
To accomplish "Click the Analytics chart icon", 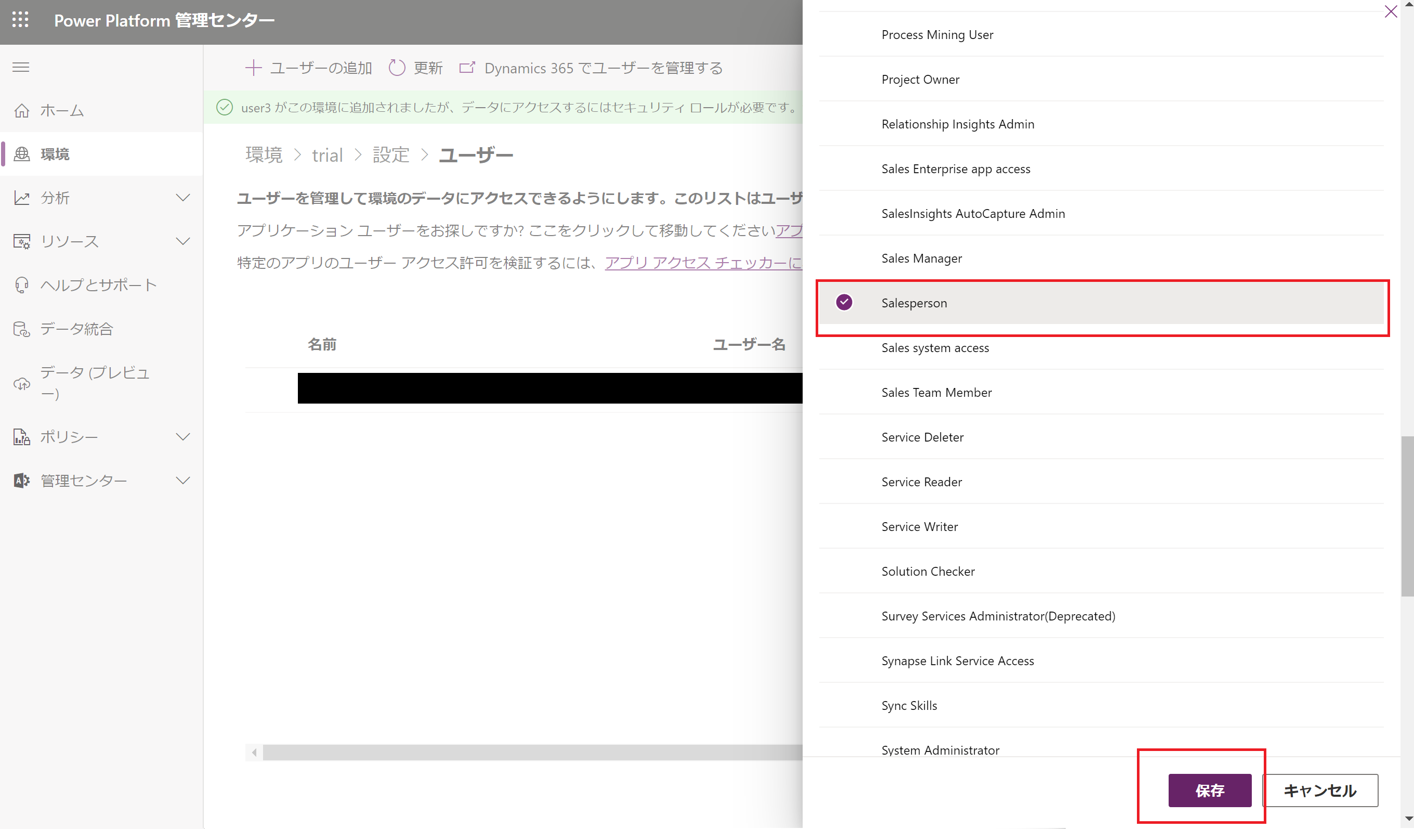I will (x=21, y=198).
